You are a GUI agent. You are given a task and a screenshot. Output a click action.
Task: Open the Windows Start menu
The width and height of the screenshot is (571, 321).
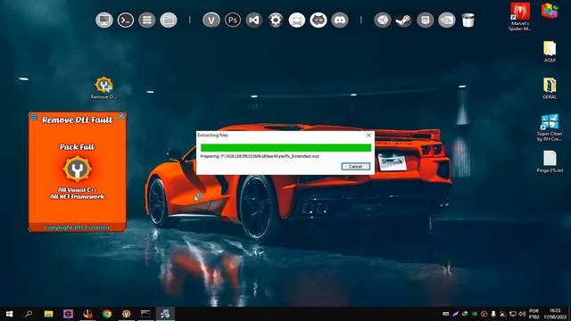pyautogui.click(x=10, y=314)
